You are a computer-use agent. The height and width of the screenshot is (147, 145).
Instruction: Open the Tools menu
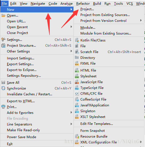[x=118, y=4]
